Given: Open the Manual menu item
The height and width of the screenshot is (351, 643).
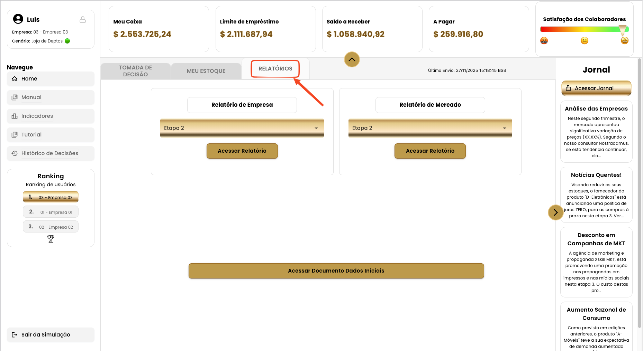Looking at the screenshot, I should click(x=51, y=97).
